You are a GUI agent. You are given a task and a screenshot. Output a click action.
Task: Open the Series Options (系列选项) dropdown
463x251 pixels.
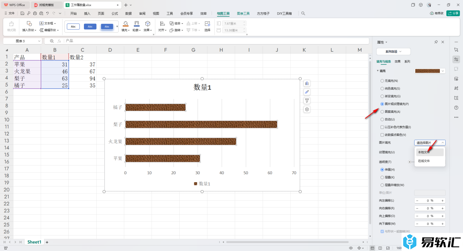point(394,52)
